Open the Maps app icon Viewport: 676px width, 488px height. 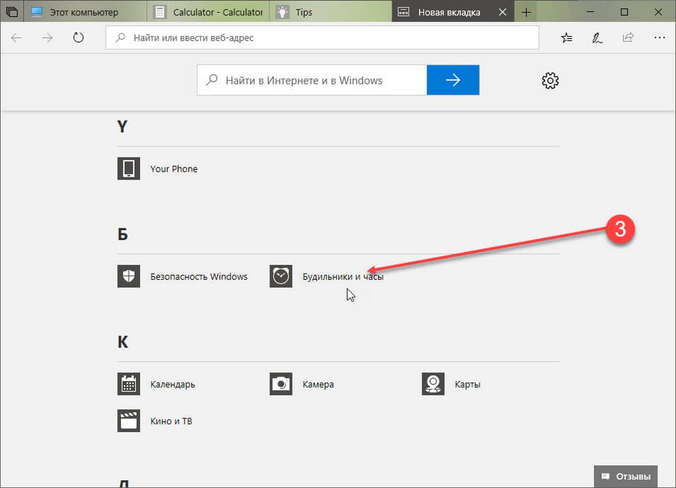tap(433, 384)
